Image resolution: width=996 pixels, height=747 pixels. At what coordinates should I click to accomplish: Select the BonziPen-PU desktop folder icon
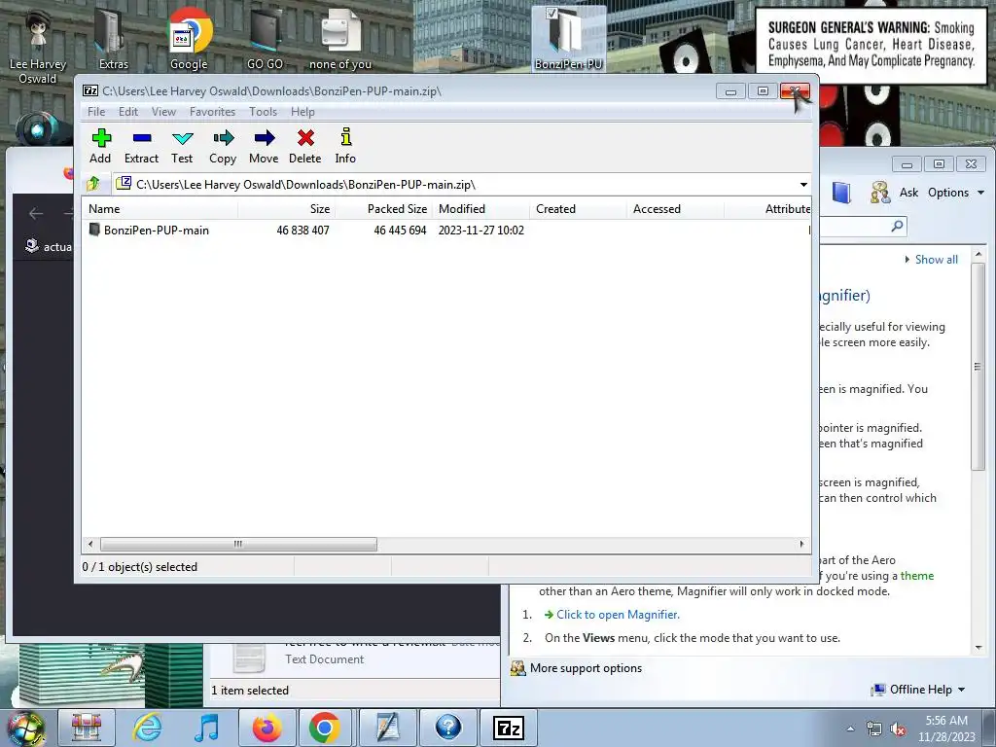point(568,39)
